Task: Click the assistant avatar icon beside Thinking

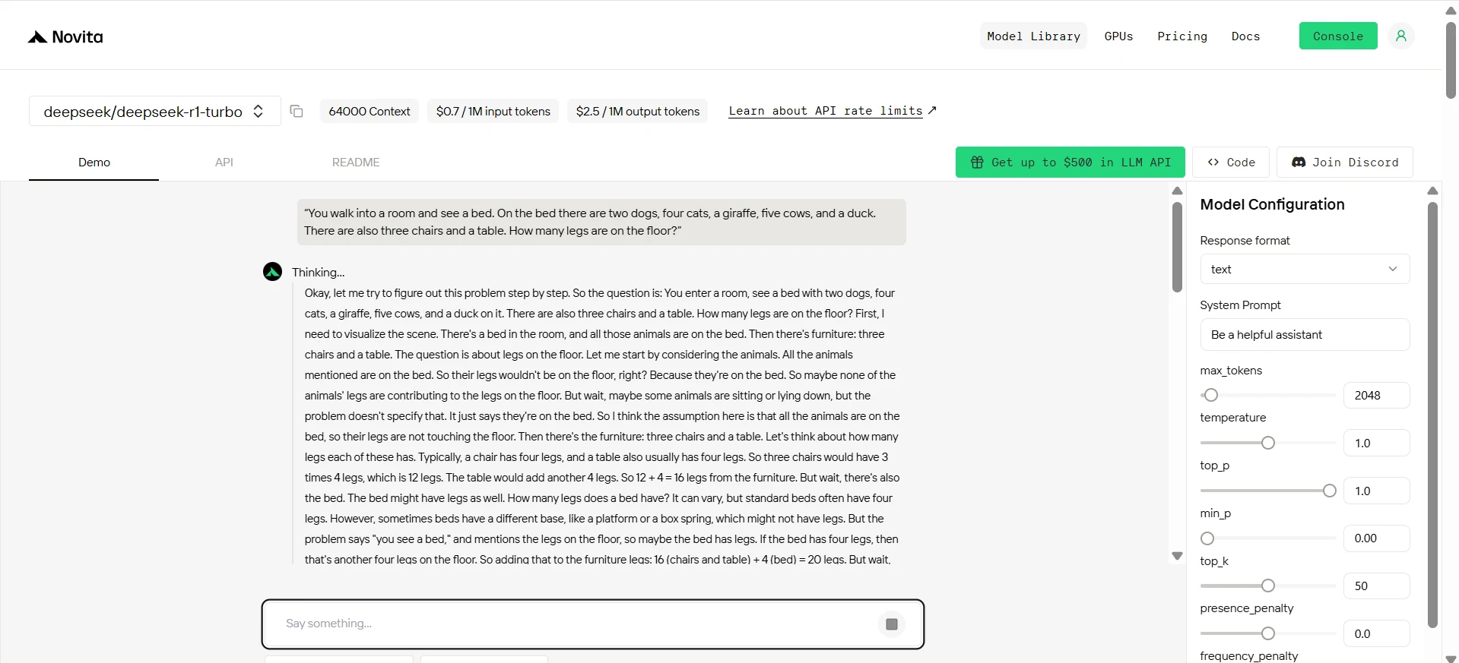Action: (x=272, y=271)
